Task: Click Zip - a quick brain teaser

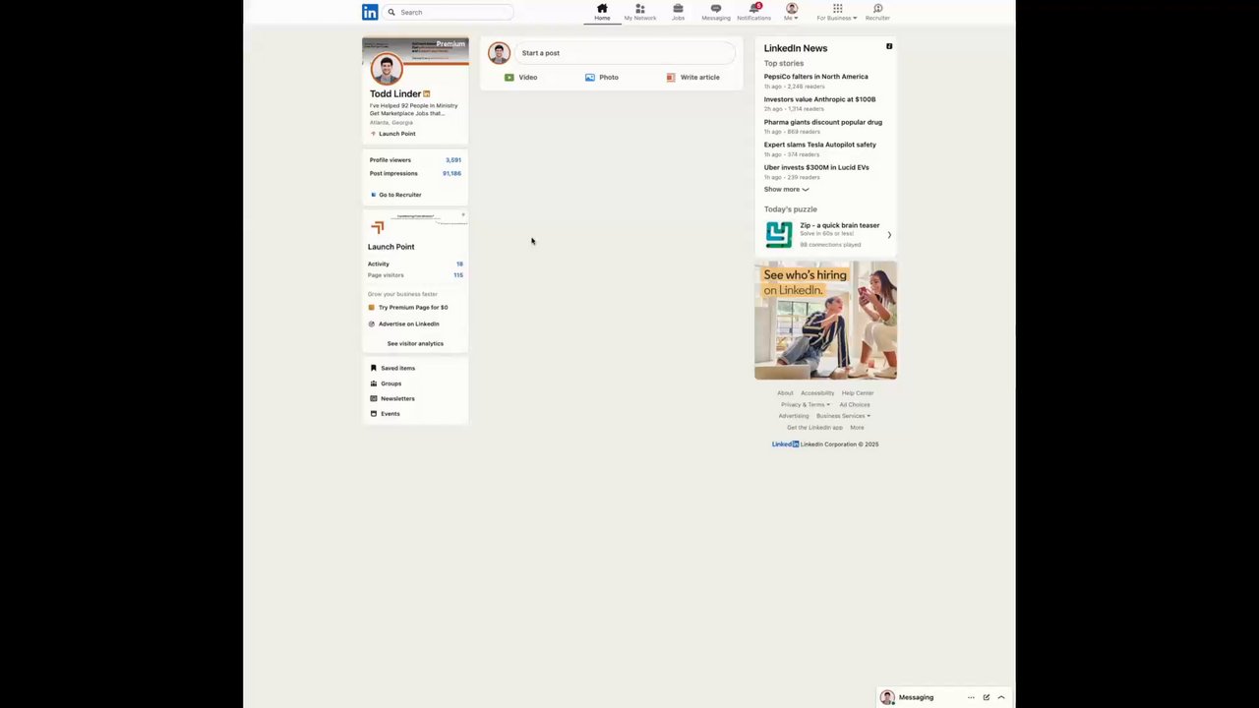Action: tap(840, 225)
